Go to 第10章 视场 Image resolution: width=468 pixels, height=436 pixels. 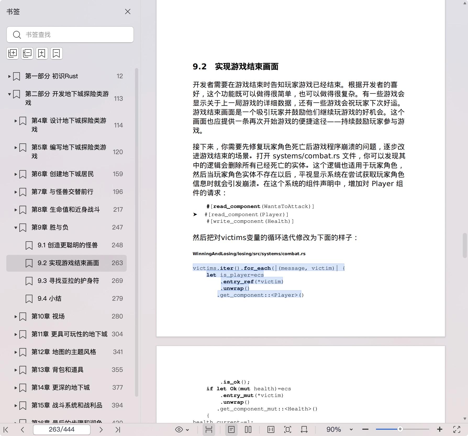pyautogui.click(x=48, y=316)
